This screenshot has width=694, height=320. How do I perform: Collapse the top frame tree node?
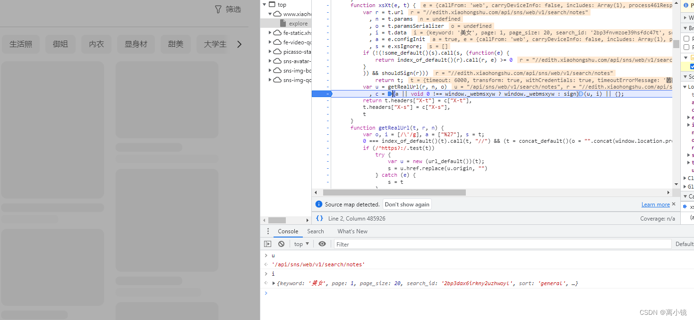(264, 4)
